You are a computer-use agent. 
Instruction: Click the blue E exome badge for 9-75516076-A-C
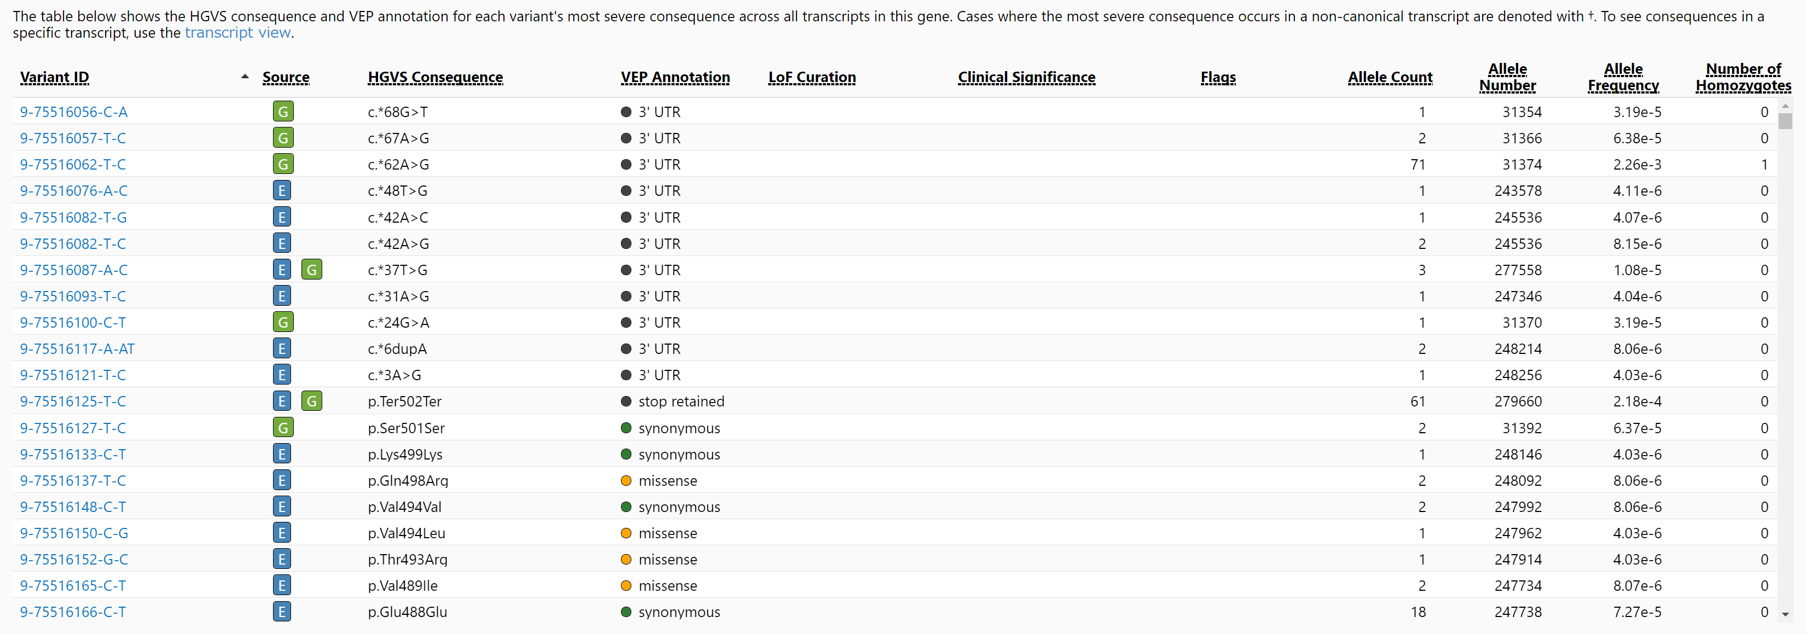(x=282, y=191)
